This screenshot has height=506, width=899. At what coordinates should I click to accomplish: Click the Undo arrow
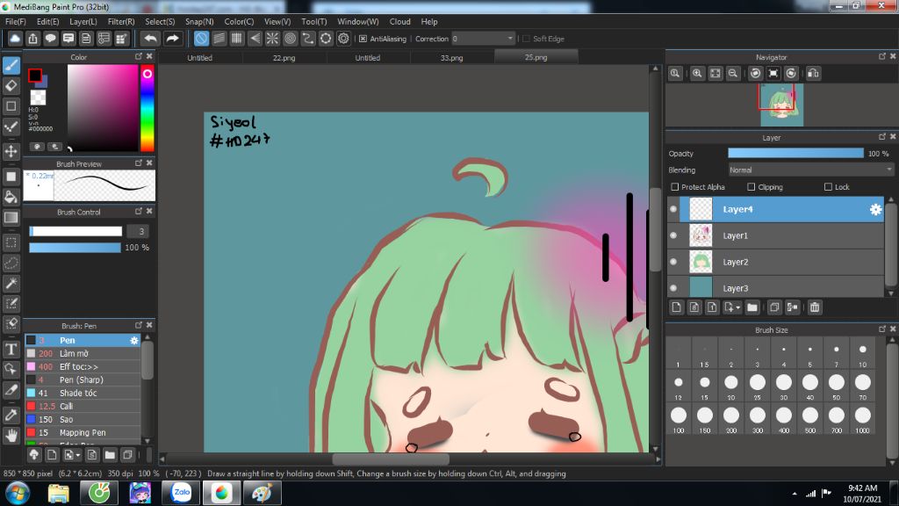point(150,39)
